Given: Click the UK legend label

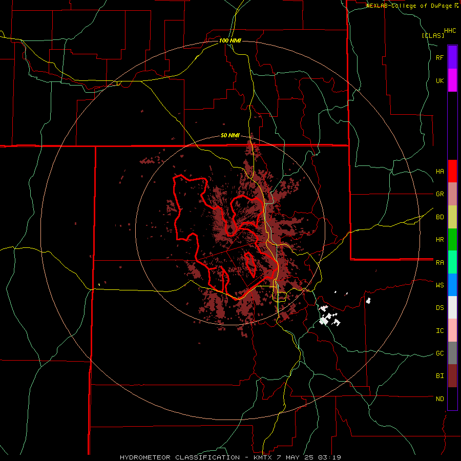Looking at the screenshot, I should pos(439,80).
